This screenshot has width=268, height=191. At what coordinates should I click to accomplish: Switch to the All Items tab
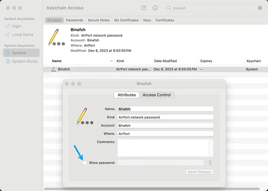(54, 20)
